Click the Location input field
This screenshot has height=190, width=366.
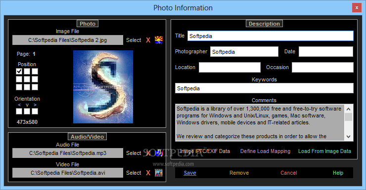229,67
